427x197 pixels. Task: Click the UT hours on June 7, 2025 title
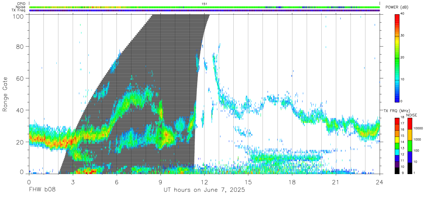pyautogui.click(x=204, y=190)
